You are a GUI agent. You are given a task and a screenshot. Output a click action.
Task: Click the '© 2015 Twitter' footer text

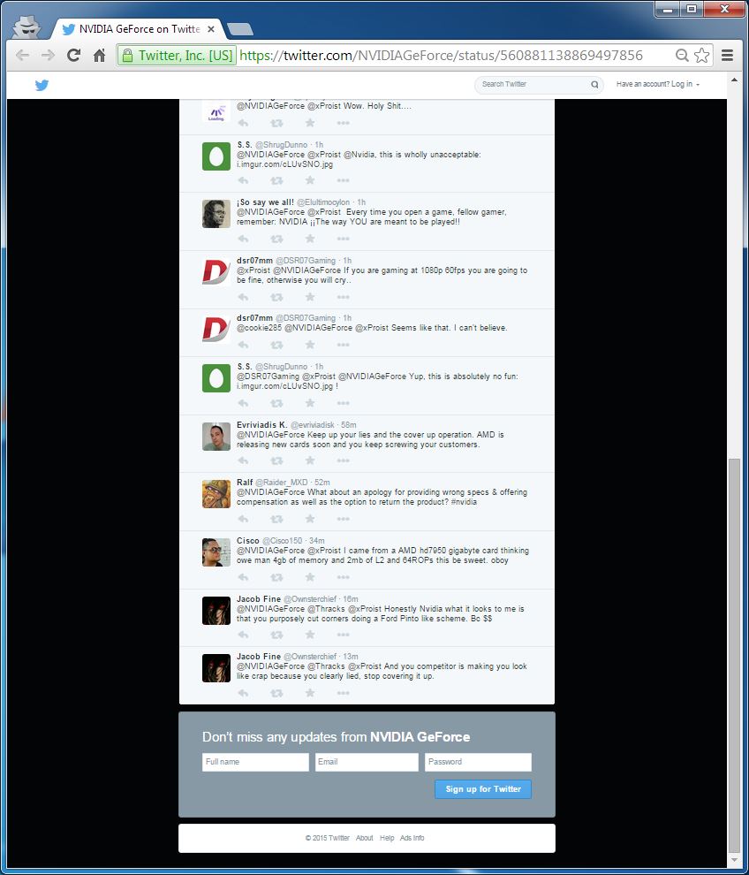328,838
